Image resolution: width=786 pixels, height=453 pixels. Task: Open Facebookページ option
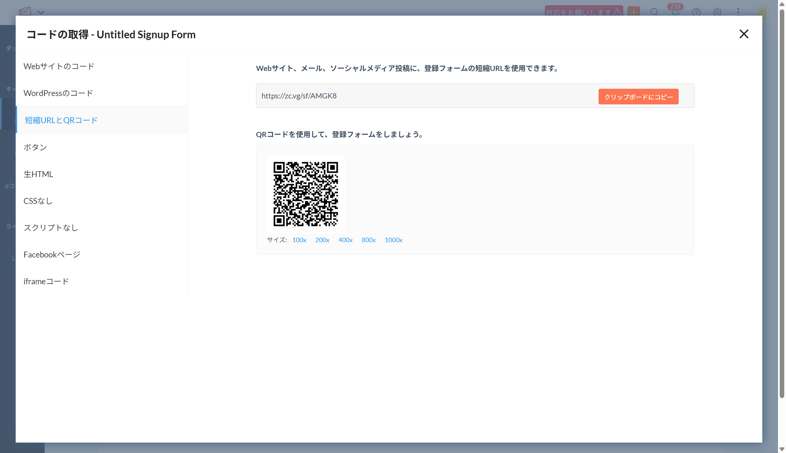[52, 254]
